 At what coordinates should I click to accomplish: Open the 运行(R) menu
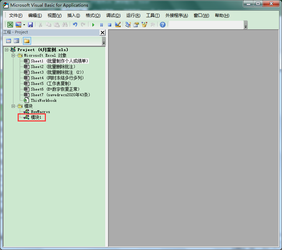[133, 15]
